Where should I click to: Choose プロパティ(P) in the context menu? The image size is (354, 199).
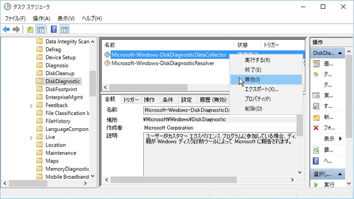pos(266,99)
